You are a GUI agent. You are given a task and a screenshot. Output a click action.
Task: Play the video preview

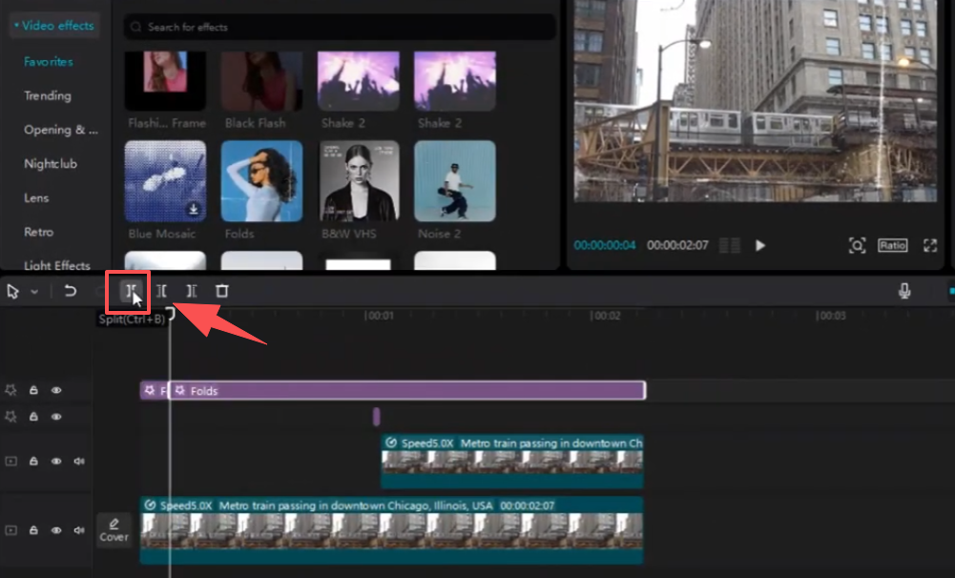tap(760, 245)
